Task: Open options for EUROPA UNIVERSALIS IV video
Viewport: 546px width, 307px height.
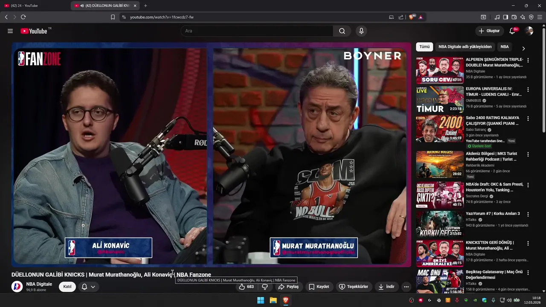Action: [x=528, y=90]
